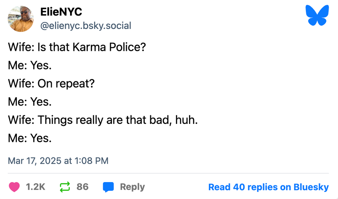Click the "Wife: On repeat?" line
This screenshot has height=199, width=338.
click(x=51, y=84)
